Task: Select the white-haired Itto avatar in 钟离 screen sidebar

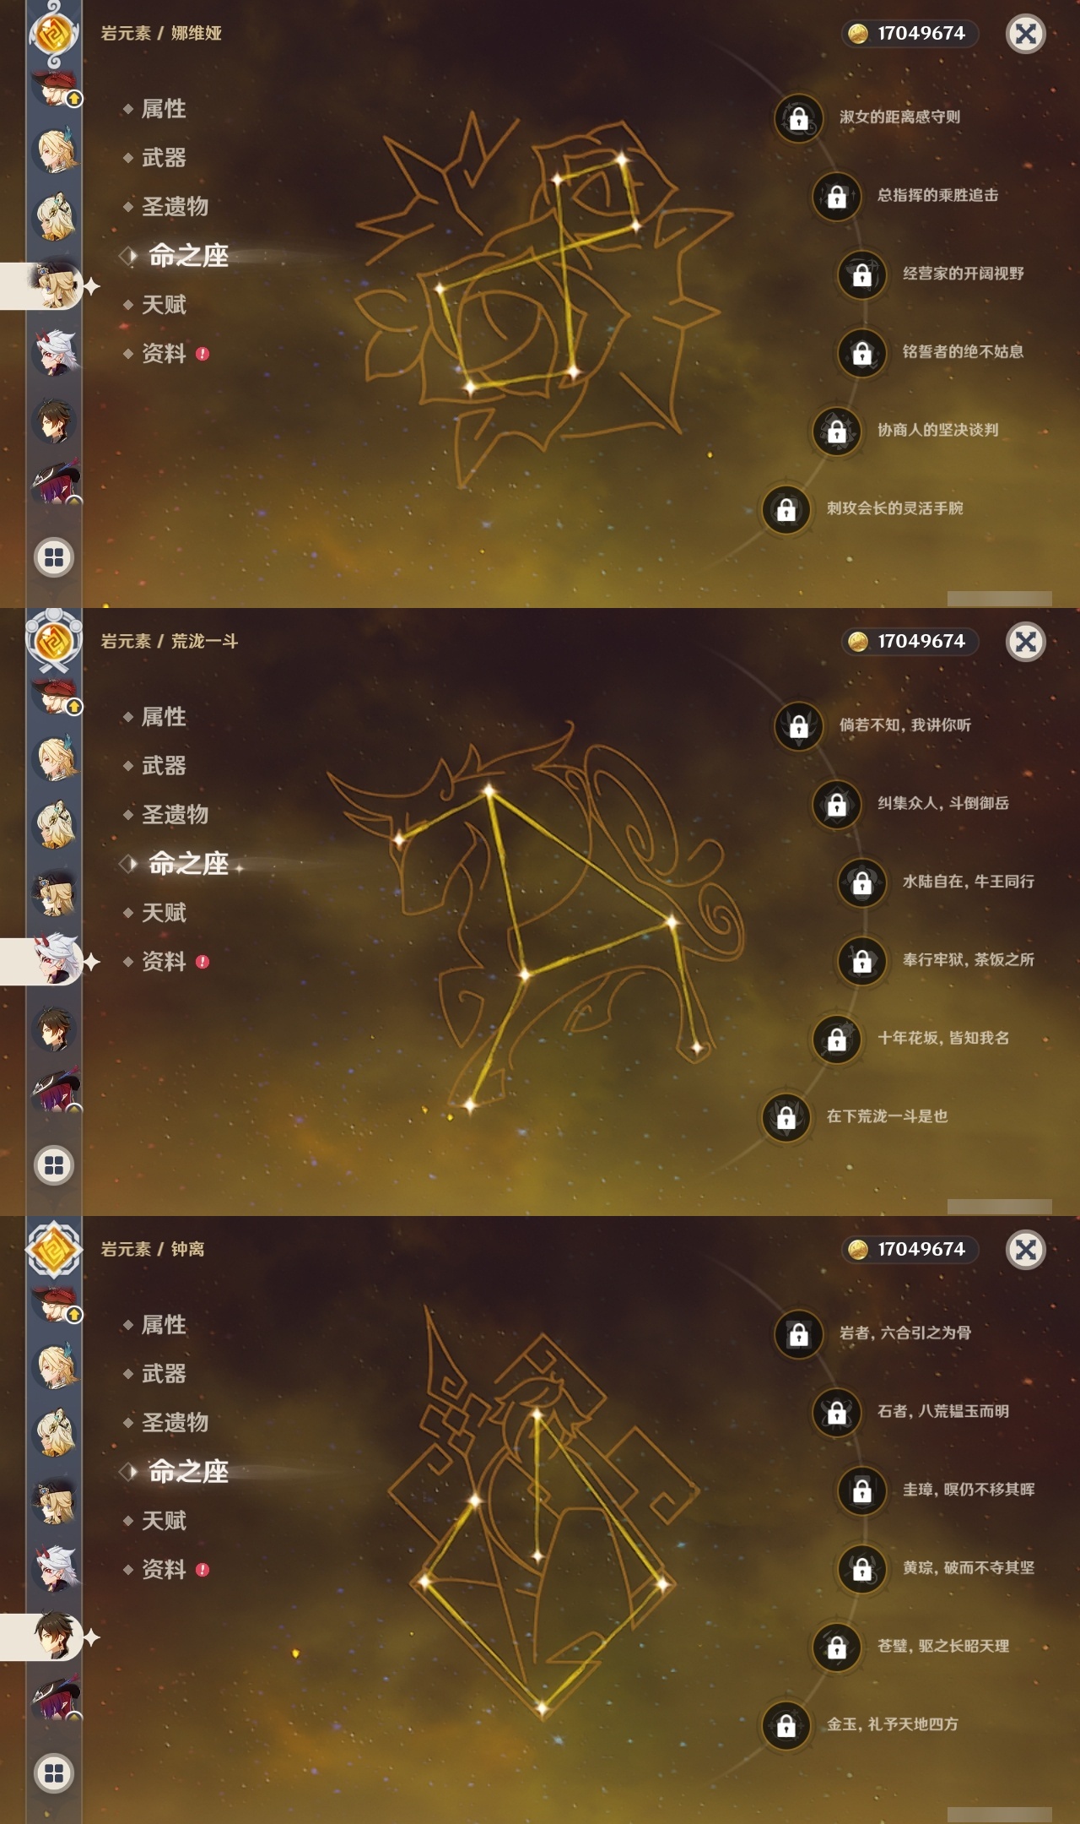Action: point(56,1568)
